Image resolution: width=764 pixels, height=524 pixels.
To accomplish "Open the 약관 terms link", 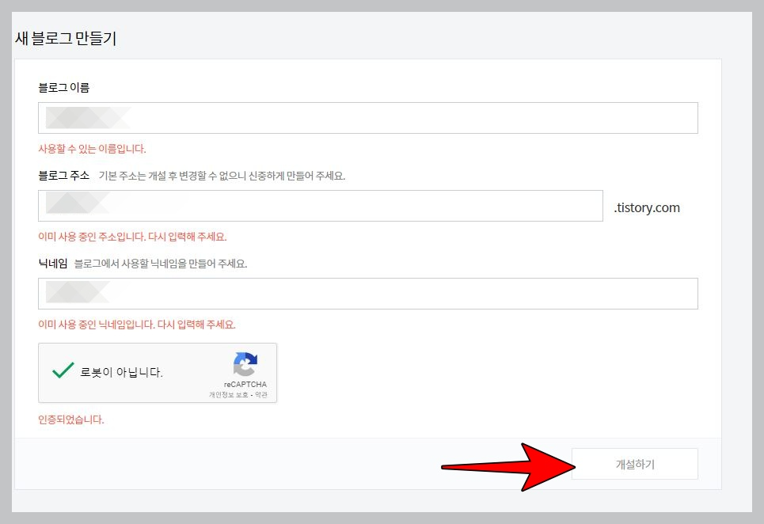I will tap(262, 393).
